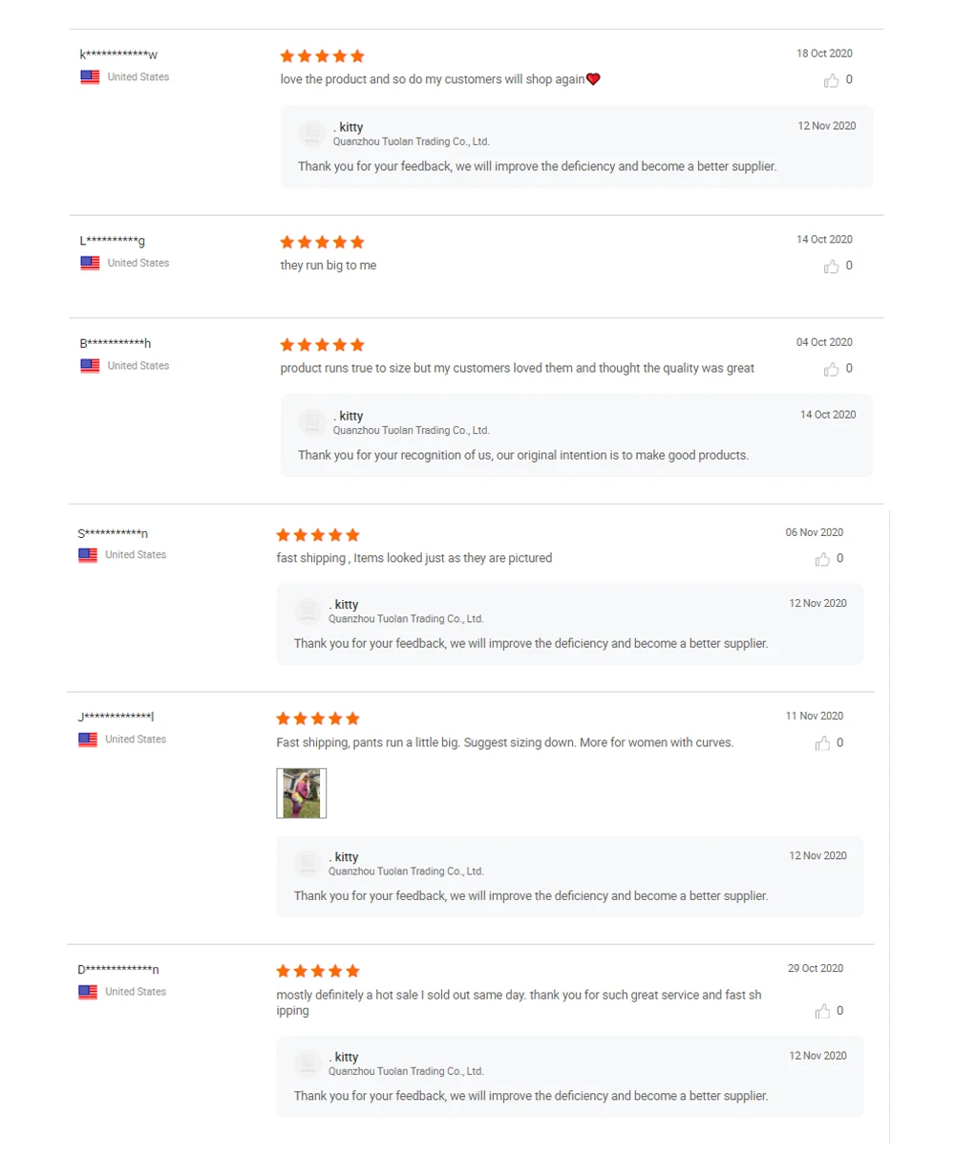
Task: Mark the 'true to size' review as helpful
Action: point(832,369)
